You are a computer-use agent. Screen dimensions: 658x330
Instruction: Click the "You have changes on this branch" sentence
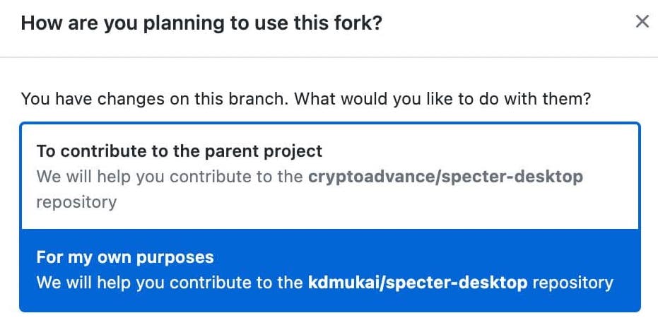pos(155,99)
